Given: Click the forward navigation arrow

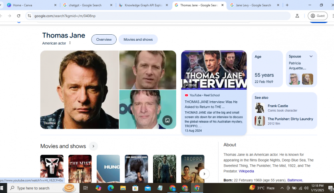Looking at the screenshot, I should coord(9,16).
